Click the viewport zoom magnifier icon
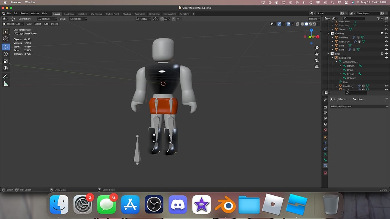This screenshot has height=219, width=390. tap(317, 47)
